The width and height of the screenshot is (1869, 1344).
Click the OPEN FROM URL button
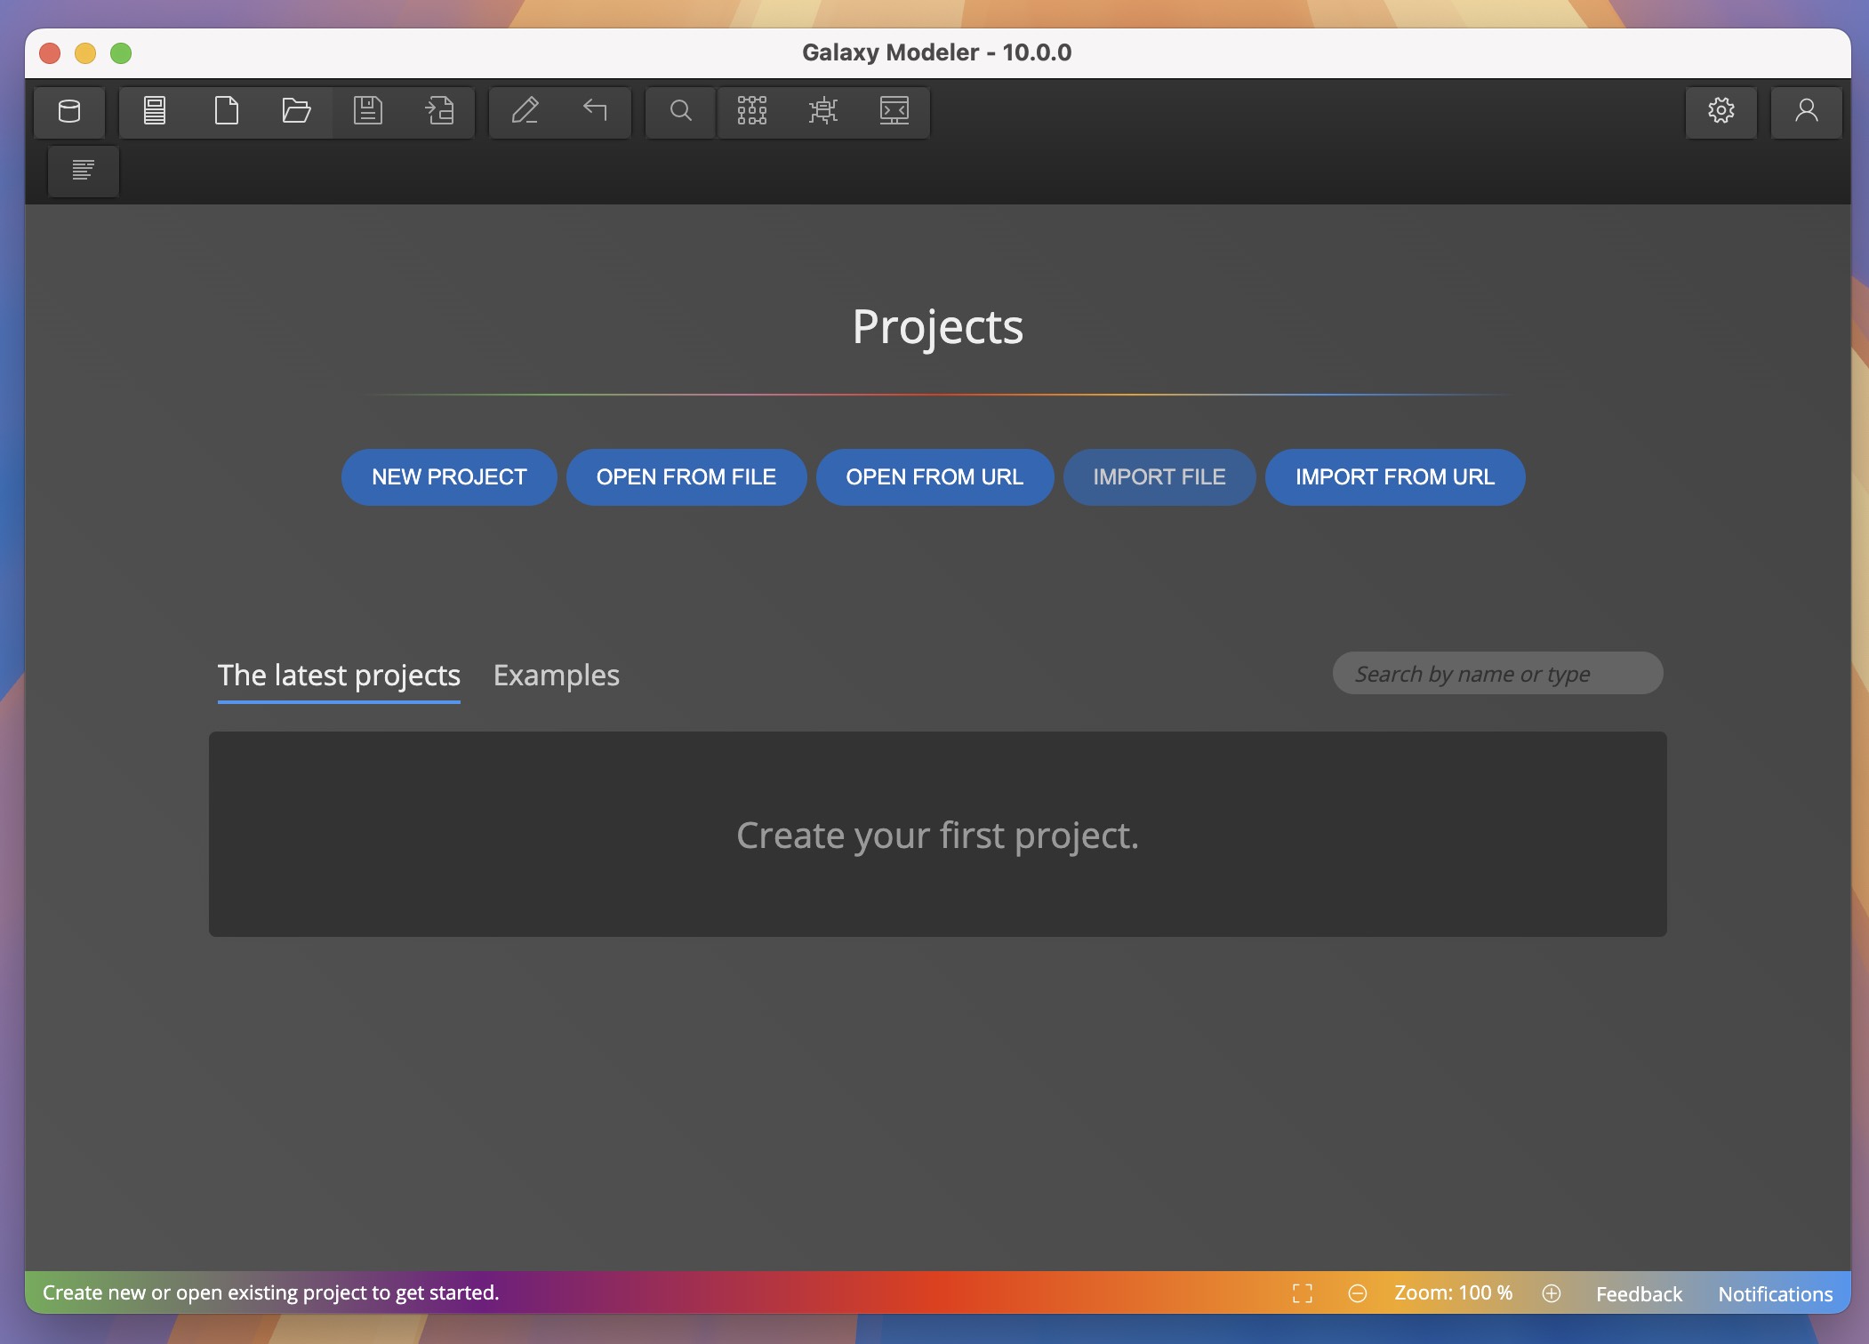tap(934, 477)
